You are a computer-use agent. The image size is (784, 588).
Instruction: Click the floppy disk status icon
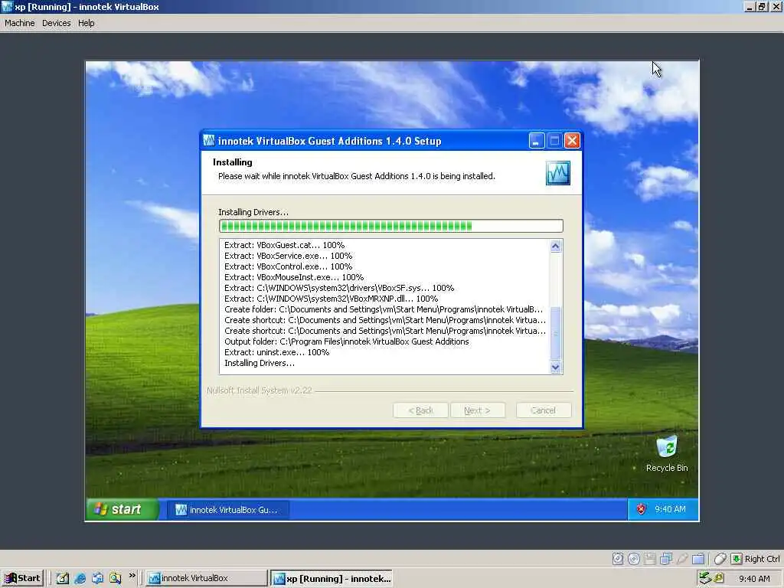[x=649, y=558]
